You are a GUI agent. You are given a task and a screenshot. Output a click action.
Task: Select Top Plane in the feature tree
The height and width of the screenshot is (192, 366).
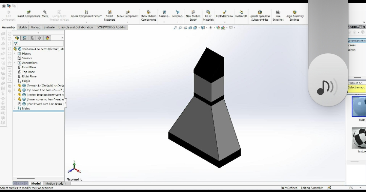point(28,72)
